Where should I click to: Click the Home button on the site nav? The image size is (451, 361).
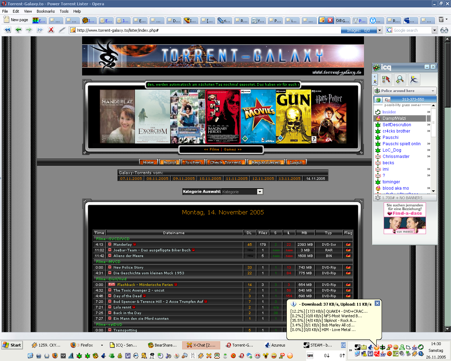148,162
